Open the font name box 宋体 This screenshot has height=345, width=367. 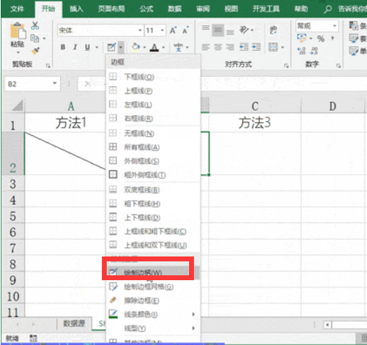(x=100, y=31)
